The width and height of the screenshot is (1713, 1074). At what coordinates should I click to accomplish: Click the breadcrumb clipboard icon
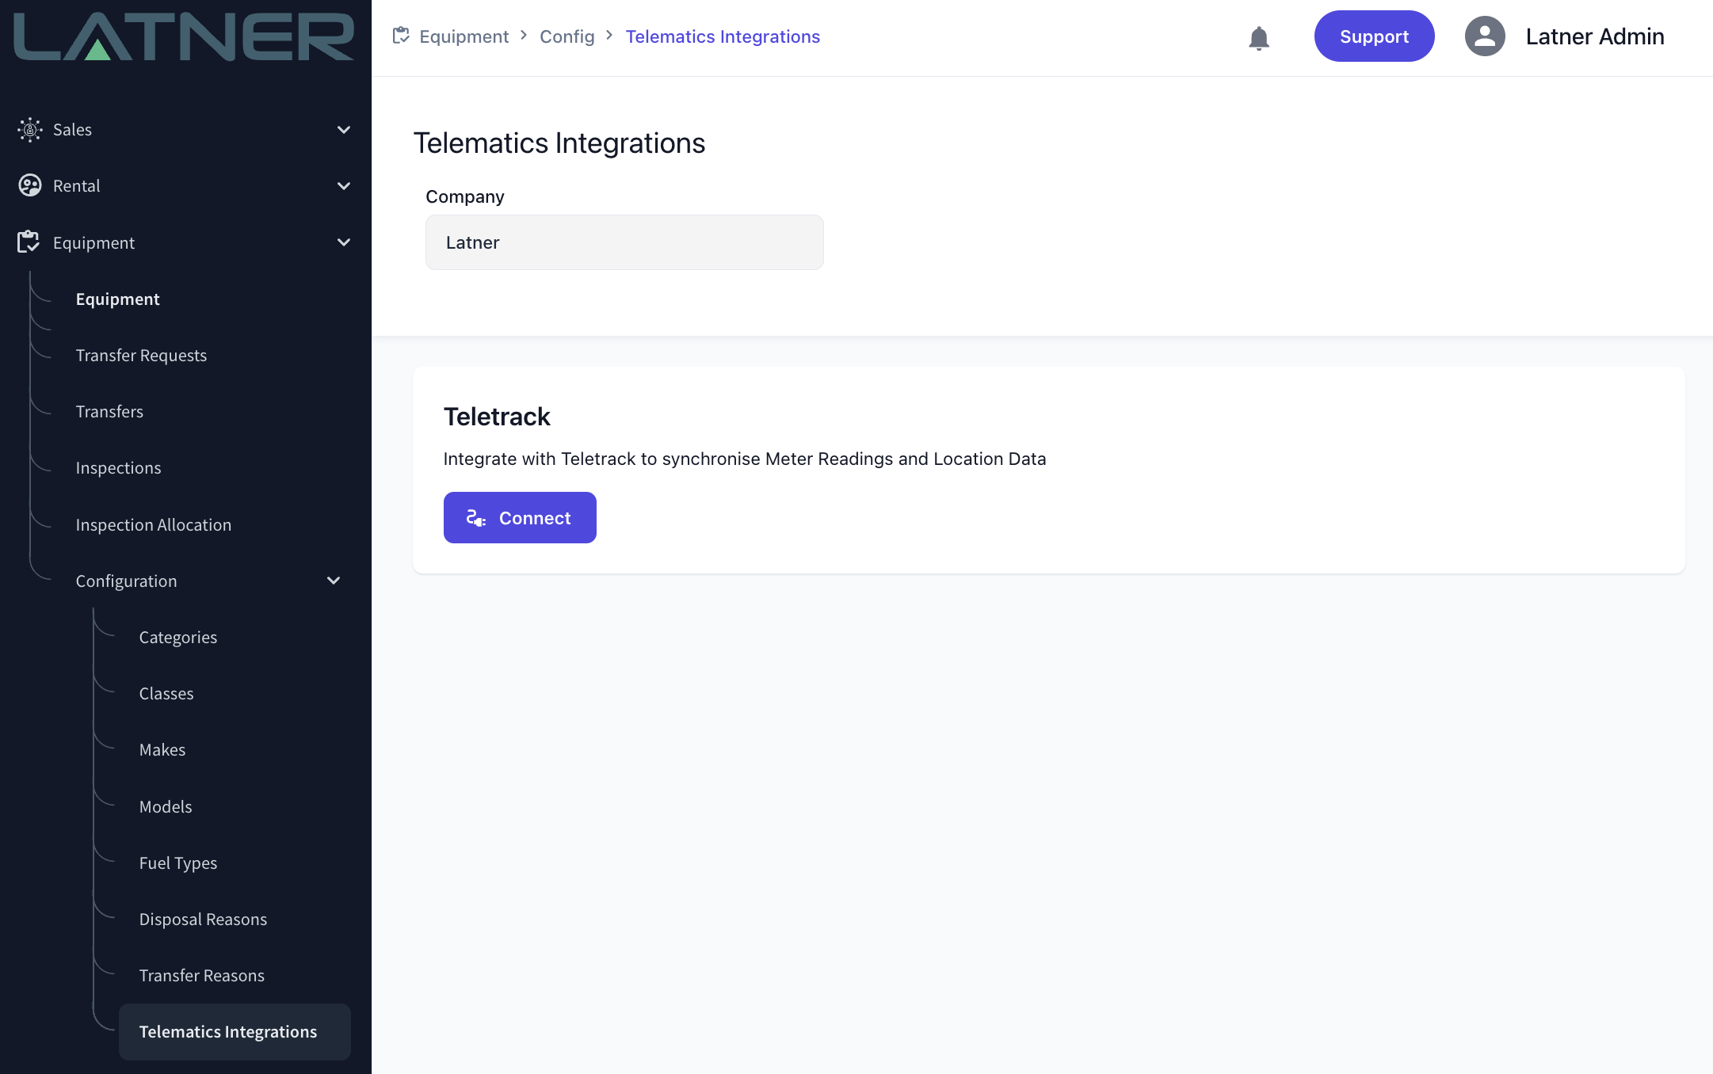click(401, 36)
